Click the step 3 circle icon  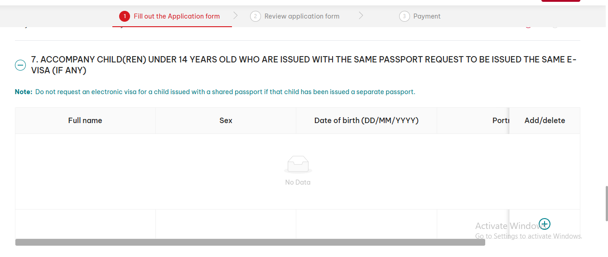(x=404, y=16)
